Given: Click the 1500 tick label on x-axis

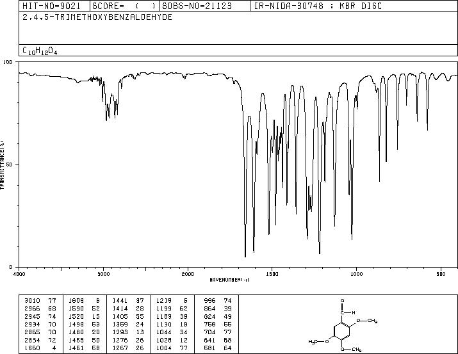Looking at the screenshot, I should [272, 274].
